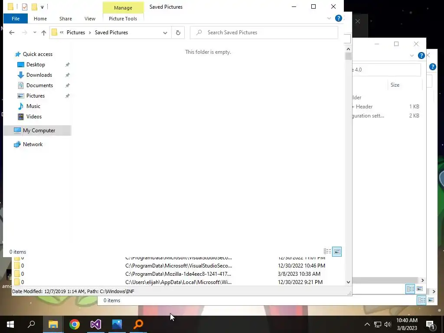This screenshot has width=444, height=333.
Task: Open Music in the navigation pane
Action: click(x=33, y=106)
